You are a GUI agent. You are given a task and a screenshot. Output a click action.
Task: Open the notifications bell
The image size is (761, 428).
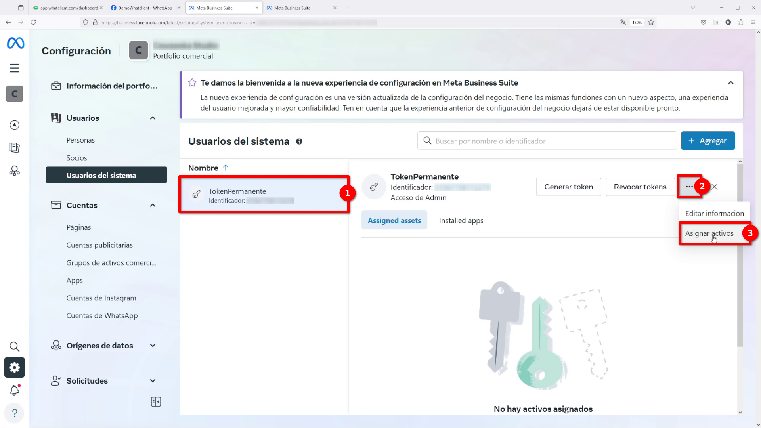click(x=15, y=390)
